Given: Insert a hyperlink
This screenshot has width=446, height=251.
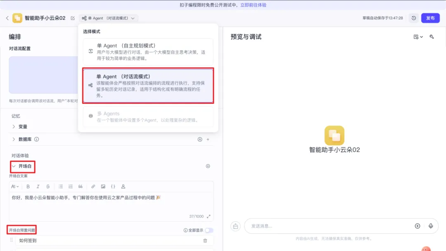Looking at the screenshot, I should (x=93, y=187).
